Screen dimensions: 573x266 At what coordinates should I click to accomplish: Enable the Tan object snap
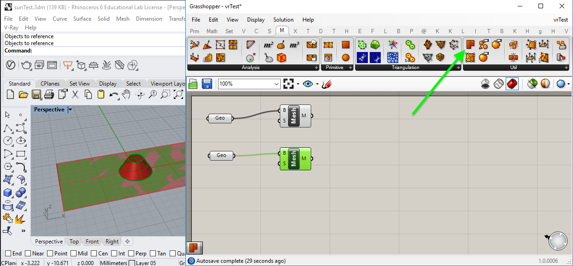pos(153,253)
